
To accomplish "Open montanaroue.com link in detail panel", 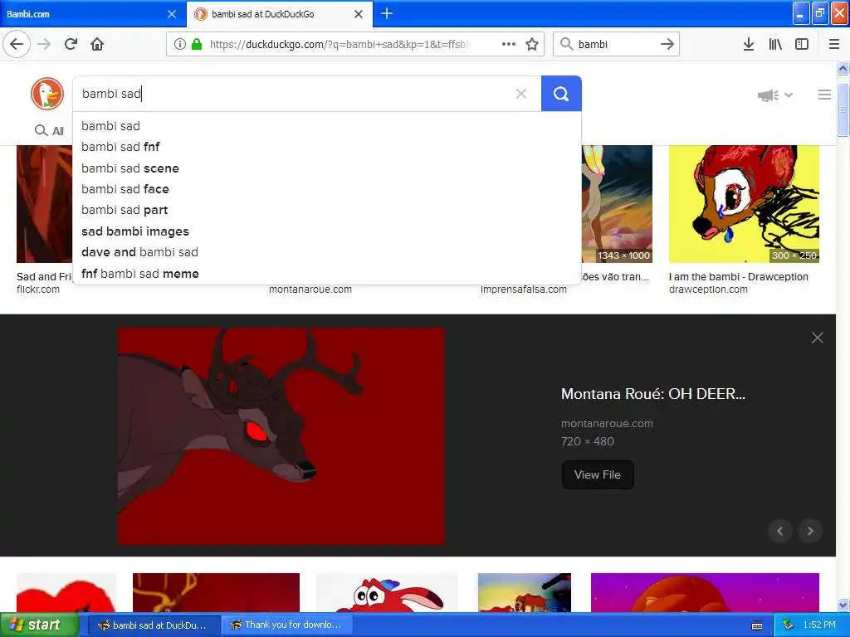I will (607, 424).
